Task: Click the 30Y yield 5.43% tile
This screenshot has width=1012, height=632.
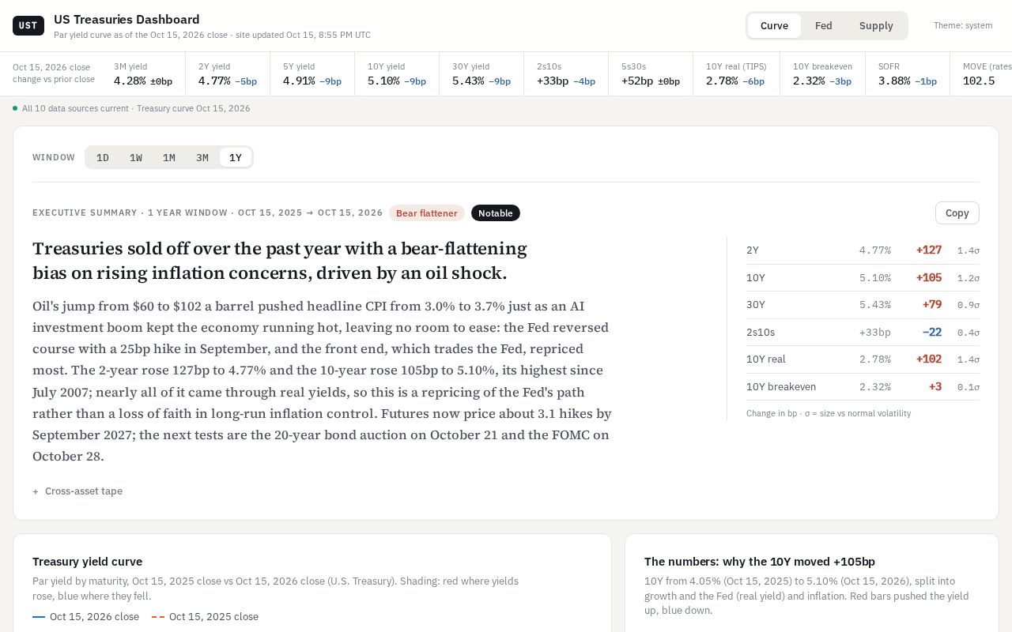Action: [481, 73]
